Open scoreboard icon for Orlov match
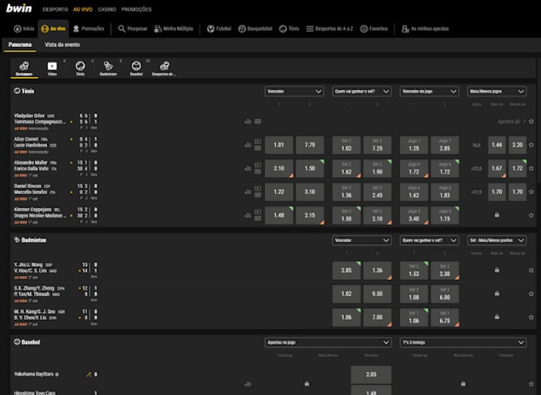Viewport: 541px width, 395px height. 258,121
